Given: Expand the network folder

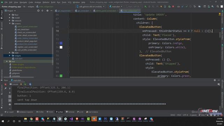Looking at the screenshot, I should pyautogui.click(x=9, y=21).
